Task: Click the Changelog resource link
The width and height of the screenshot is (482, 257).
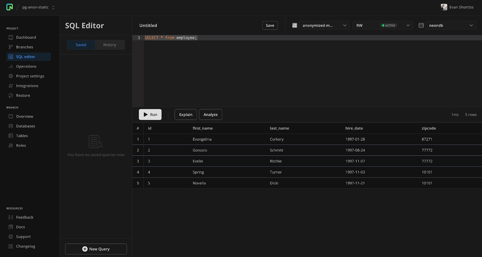Action: tap(26, 246)
